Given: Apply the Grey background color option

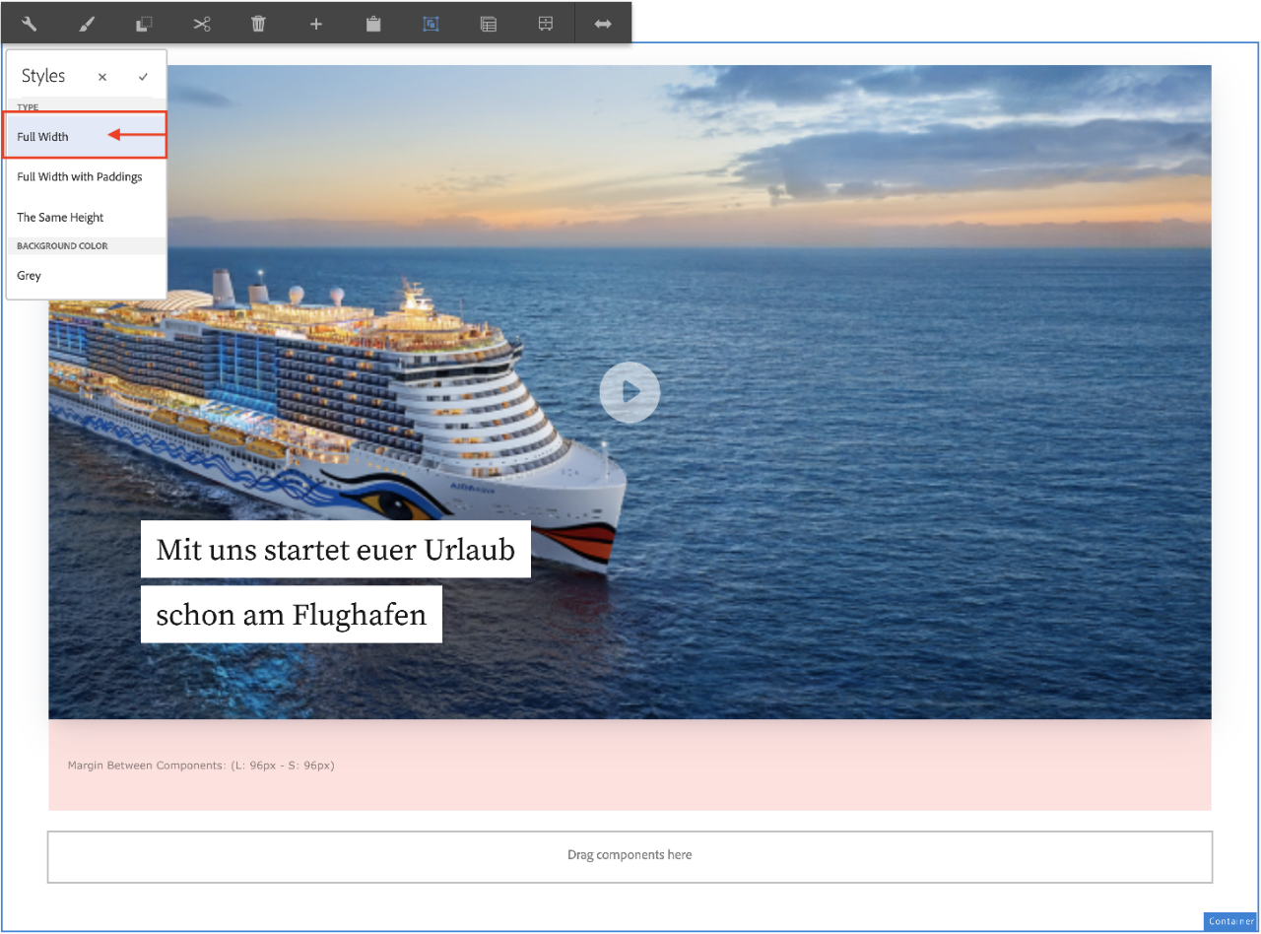Looking at the screenshot, I should 29,276.
